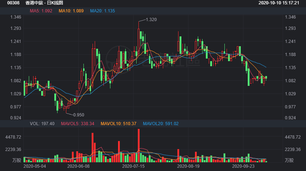Click the 香港中旅 - 日K线图 chart title
This screenshot has width=306, height=171.
click(44, 3)
